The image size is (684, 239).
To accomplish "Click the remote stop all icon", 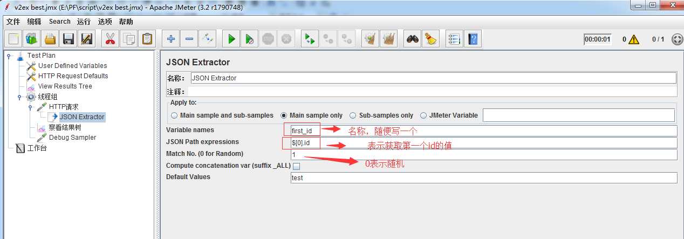I will [329, 39].
